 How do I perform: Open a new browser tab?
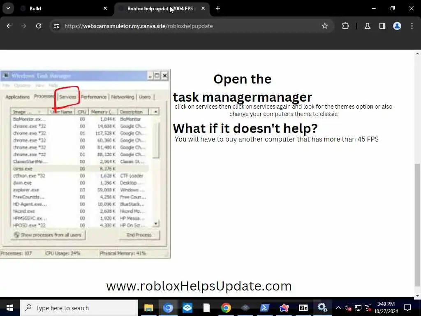[x=218, y=9]
